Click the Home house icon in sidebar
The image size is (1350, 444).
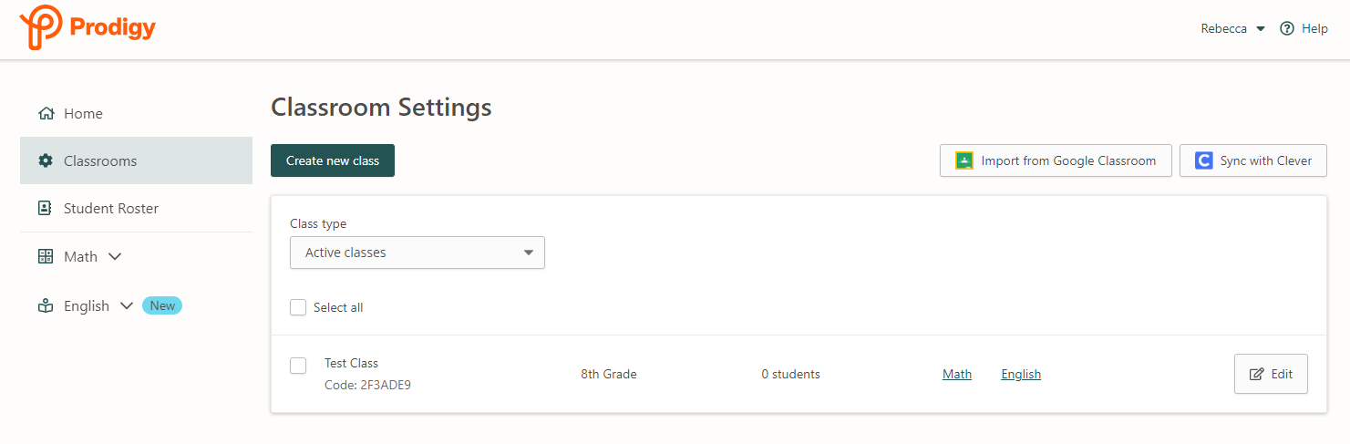pos(46,114)
